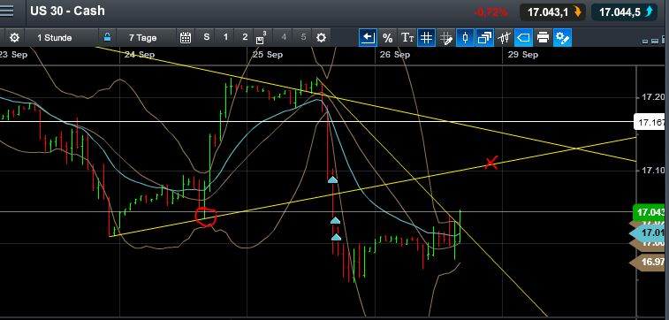Select the red circle annotation on the chart
This screenshot has width=669, height=320.
click(x=206, y=217)
